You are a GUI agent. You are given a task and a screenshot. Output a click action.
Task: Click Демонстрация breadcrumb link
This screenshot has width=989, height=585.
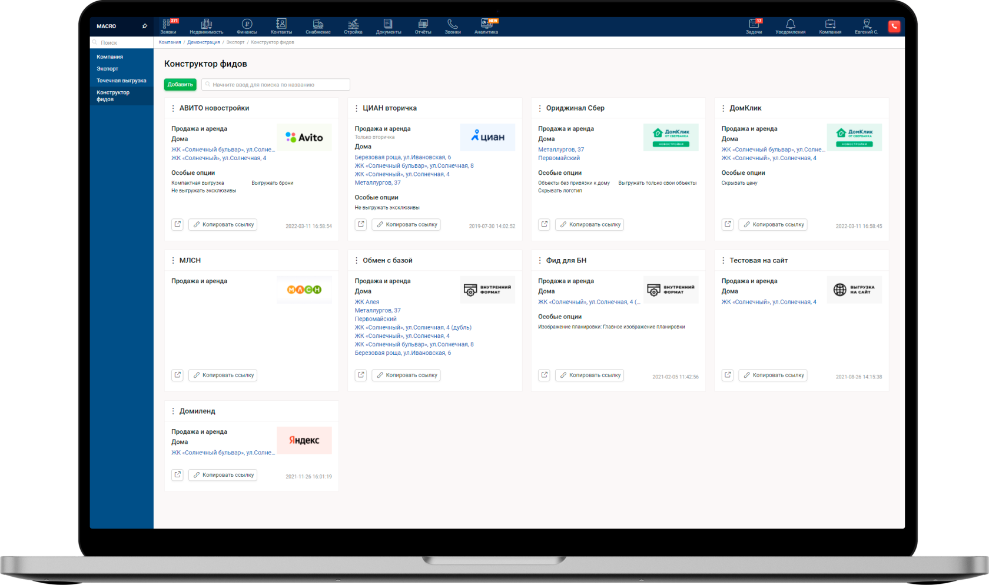click(x=204, y=42)
